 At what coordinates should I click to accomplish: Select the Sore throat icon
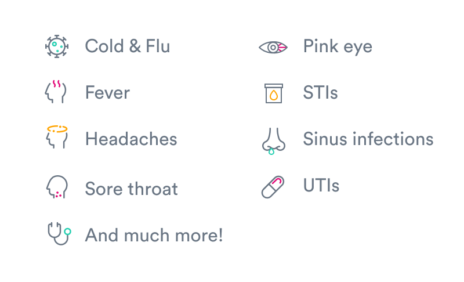(x=57, y=187)
